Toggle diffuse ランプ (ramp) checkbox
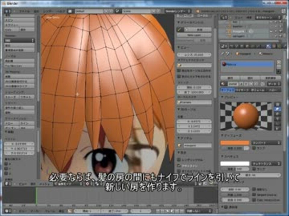 (x=254, y=148)
